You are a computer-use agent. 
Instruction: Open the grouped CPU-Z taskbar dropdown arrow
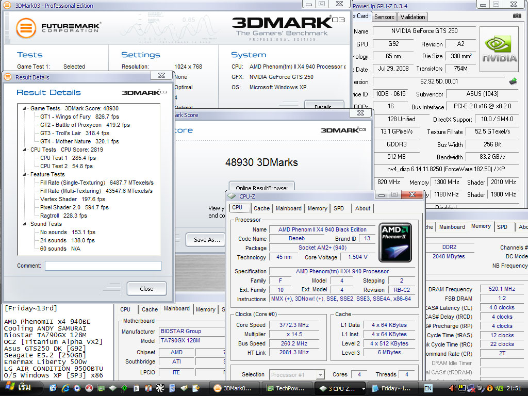point(364,389)
